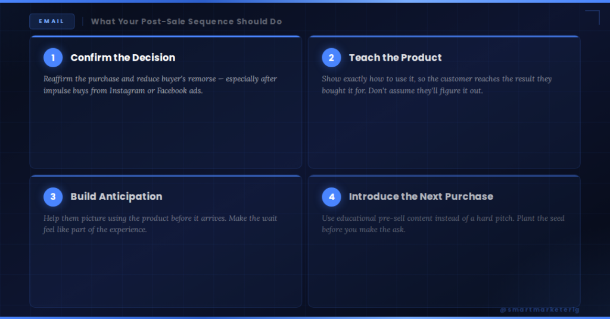Click the paragraph starting "Use educational pre-sell content"
Viewport: 610px width, 319px height.
pos(443,224)
